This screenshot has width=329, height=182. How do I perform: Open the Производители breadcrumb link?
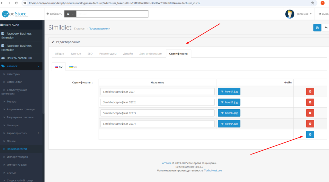click(99, 29)
